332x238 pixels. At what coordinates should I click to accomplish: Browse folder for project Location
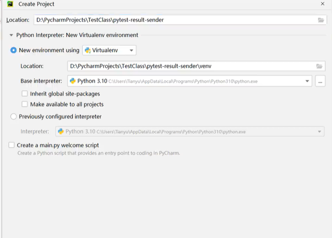pos(321,20)
